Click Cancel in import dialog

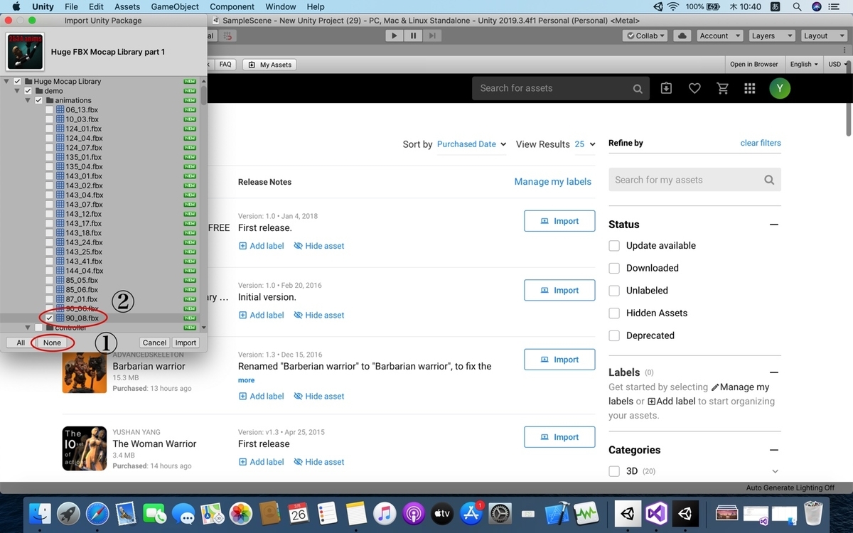click(x=154, y=343)
